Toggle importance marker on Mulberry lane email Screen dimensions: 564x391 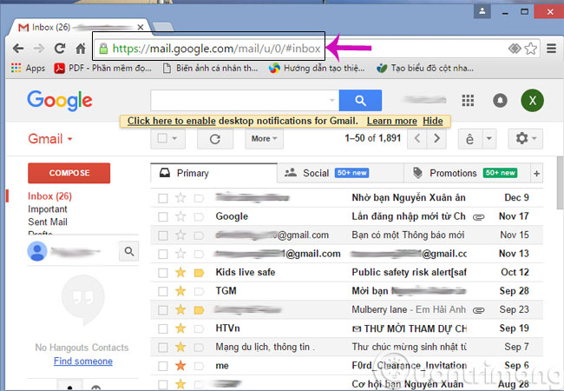click(199, 310)
